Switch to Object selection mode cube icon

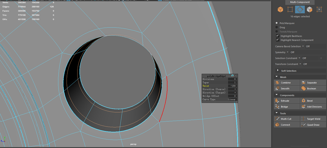tap(280, 9)
